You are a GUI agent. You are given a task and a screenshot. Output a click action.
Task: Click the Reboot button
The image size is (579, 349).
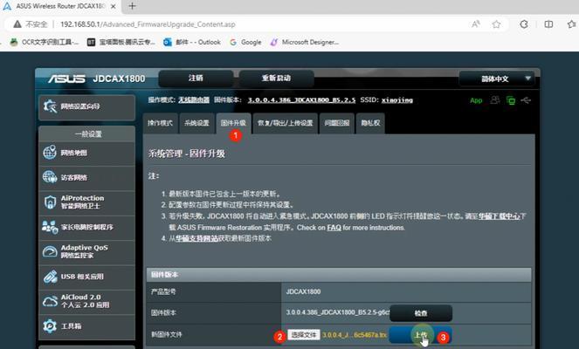coord(276,79)
